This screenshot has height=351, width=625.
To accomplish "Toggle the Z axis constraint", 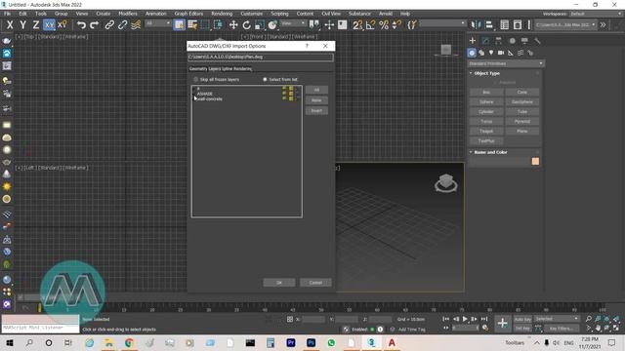I will pos(36,25).
